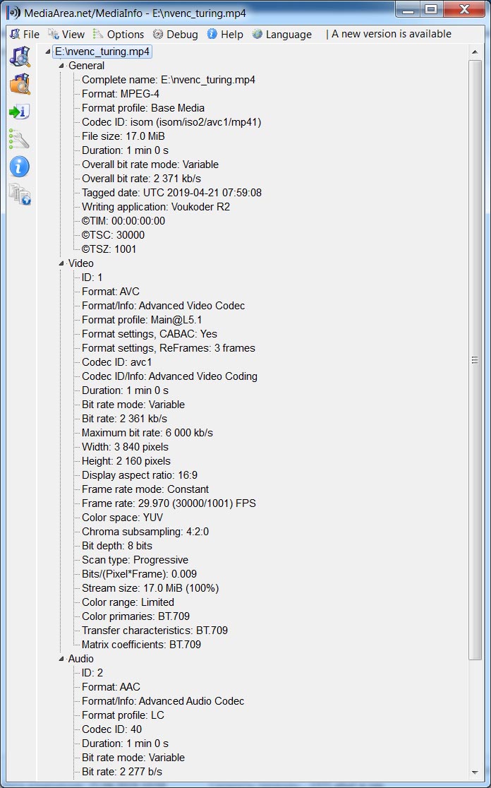Select 'Bit rate: 2 277 b/s' row
Viewport: 491px width, 788px height.
point(122,772)
